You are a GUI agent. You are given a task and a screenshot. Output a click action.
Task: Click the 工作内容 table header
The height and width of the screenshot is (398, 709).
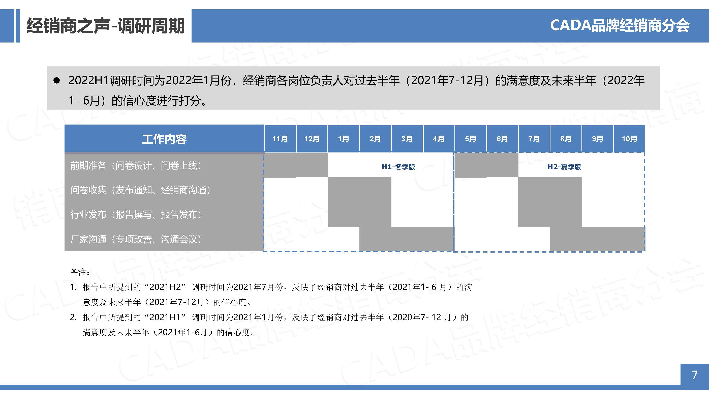(x=164, y=139)
